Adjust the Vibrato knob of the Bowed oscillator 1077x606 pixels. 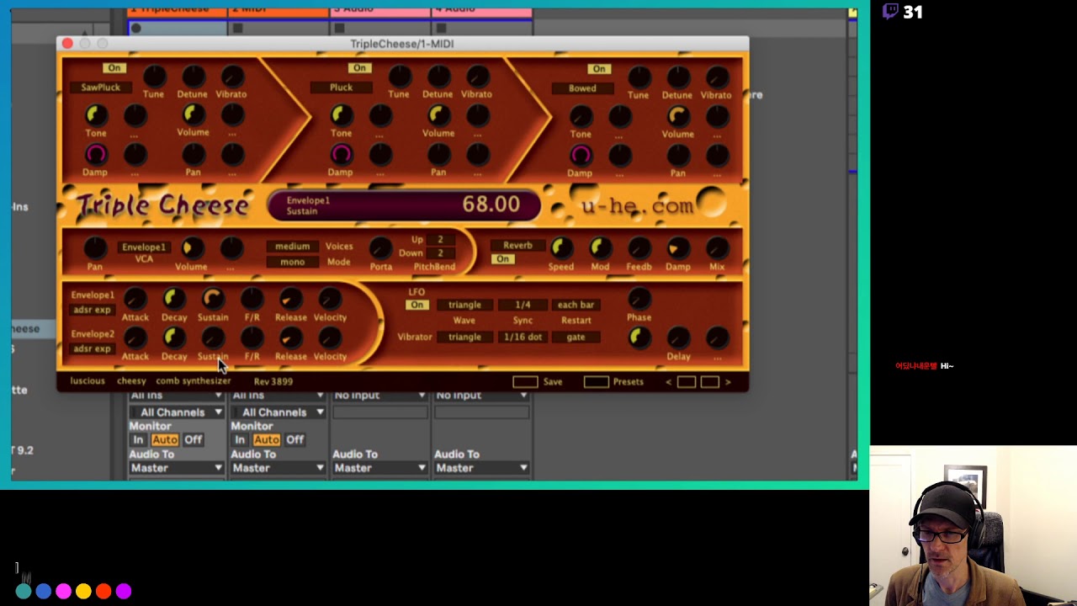(x=716, y=77)
